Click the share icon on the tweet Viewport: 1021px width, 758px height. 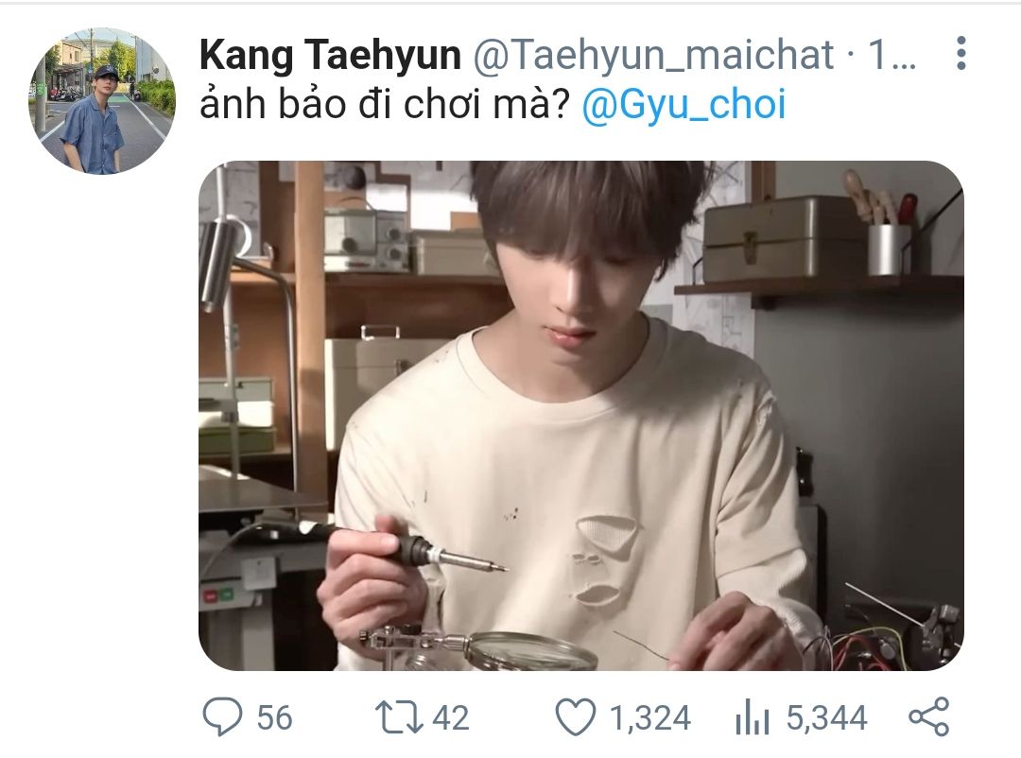[x=929, y=717]
